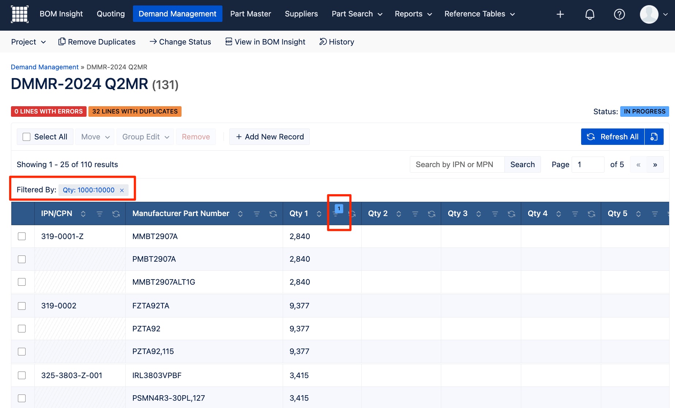The image size is (675, 408).
Task: Sort the Qty 2 column
Action: coord(399,214)
